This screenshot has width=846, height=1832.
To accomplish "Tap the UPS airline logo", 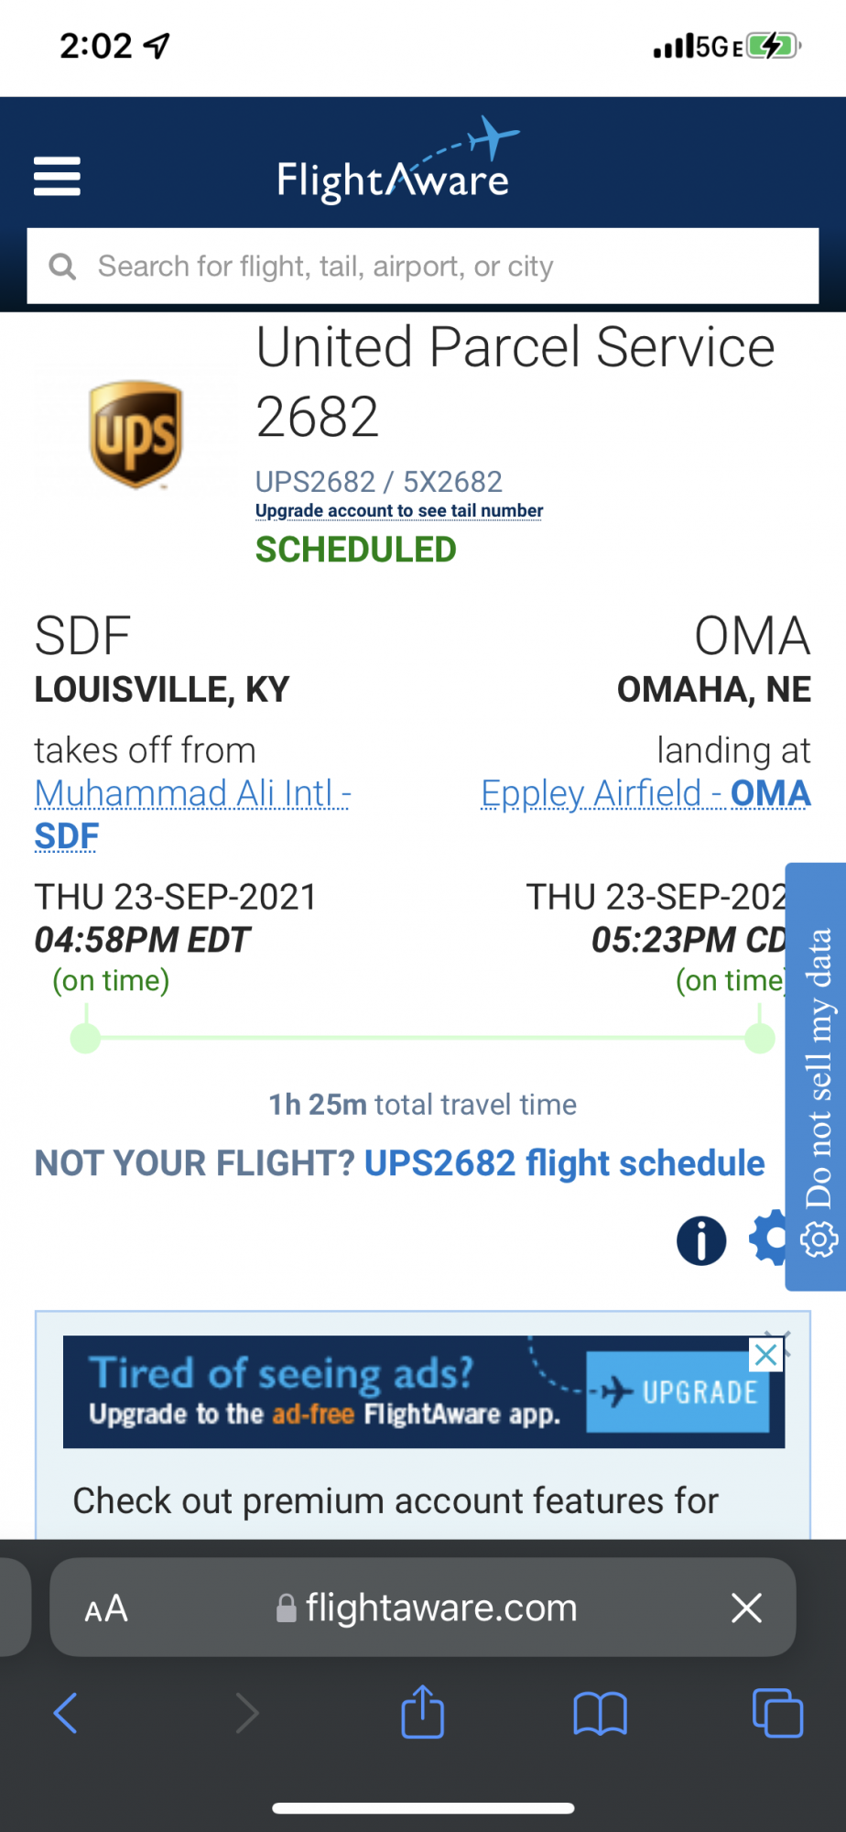I will [136, 434].
